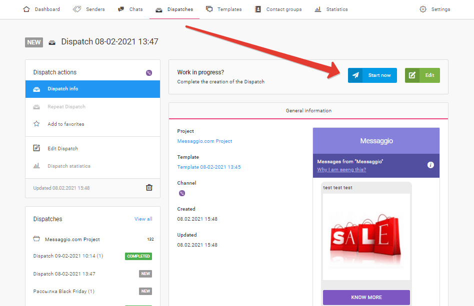Click the tray icon beside Repeat Dispatch
Screen dimensions: 474x306
tap(36, 107)
